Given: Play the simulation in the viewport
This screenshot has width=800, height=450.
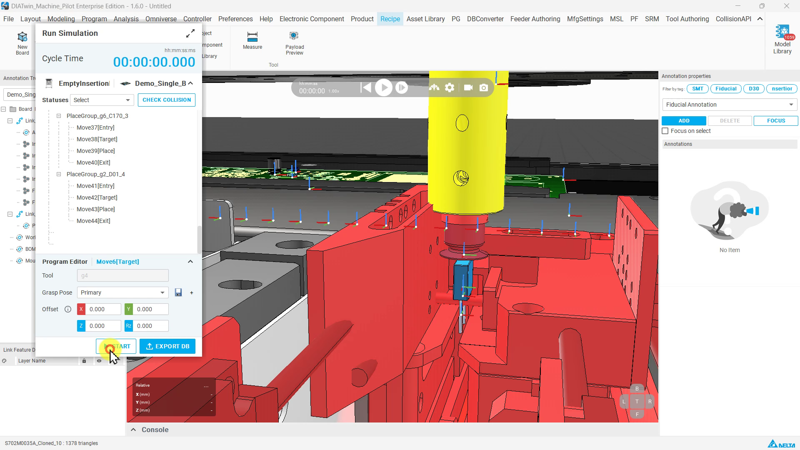Looking at the screenshot, I should click(384, 87).
